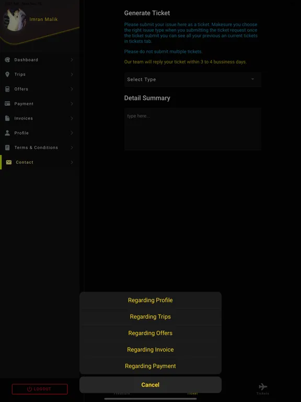Viewport: 301px width, 402px height.
Task: Click the Detail Summary text area
Action: pos(192,129)
